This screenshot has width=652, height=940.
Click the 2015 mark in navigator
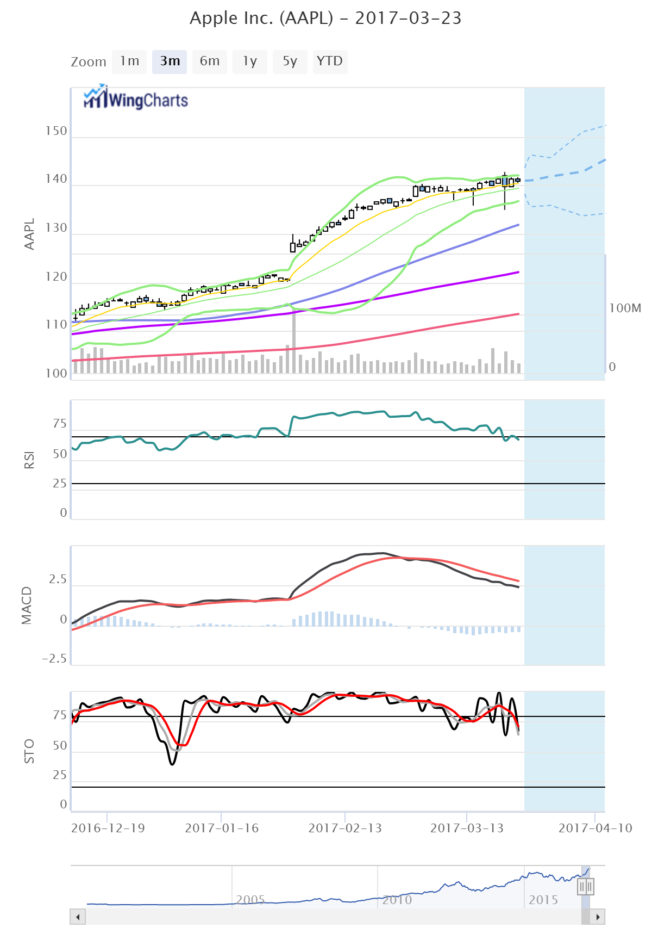tap(543, 900)
